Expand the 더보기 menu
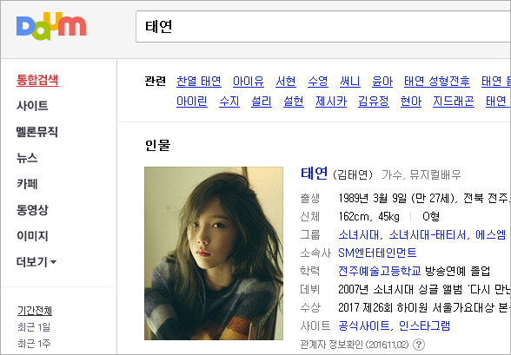The height and width of the screenshot is (355, 511). click(x=36, y=261)
